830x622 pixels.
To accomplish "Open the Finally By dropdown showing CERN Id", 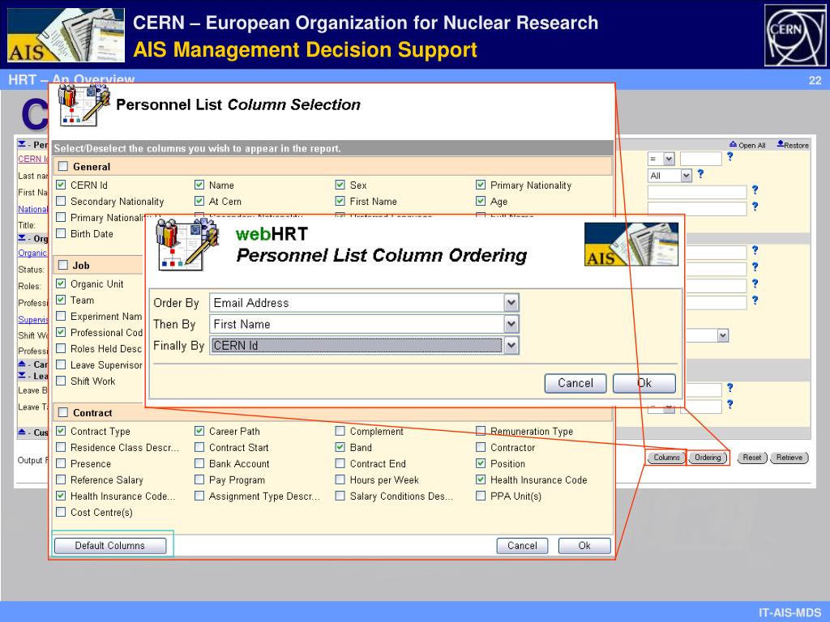I will [364, 345].
